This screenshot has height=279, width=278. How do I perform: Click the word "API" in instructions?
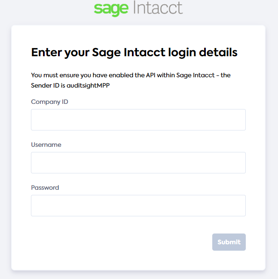point(151,75)
